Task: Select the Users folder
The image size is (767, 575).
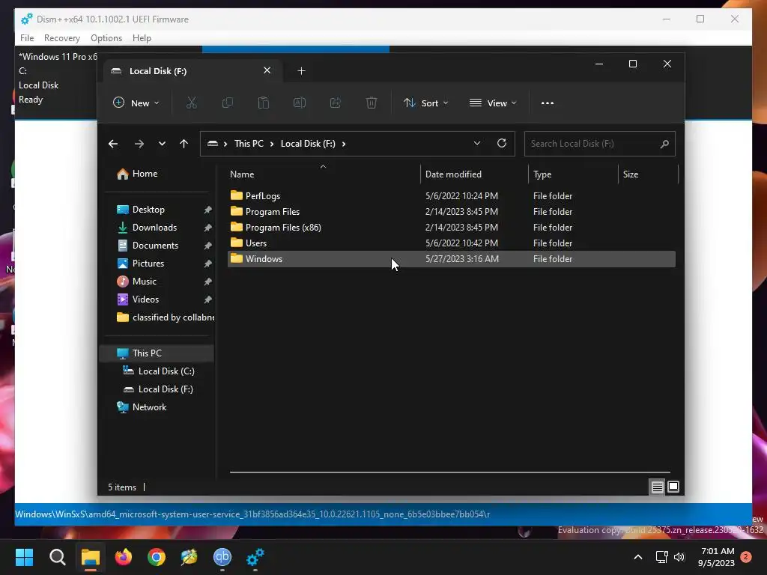Action: 452,243
